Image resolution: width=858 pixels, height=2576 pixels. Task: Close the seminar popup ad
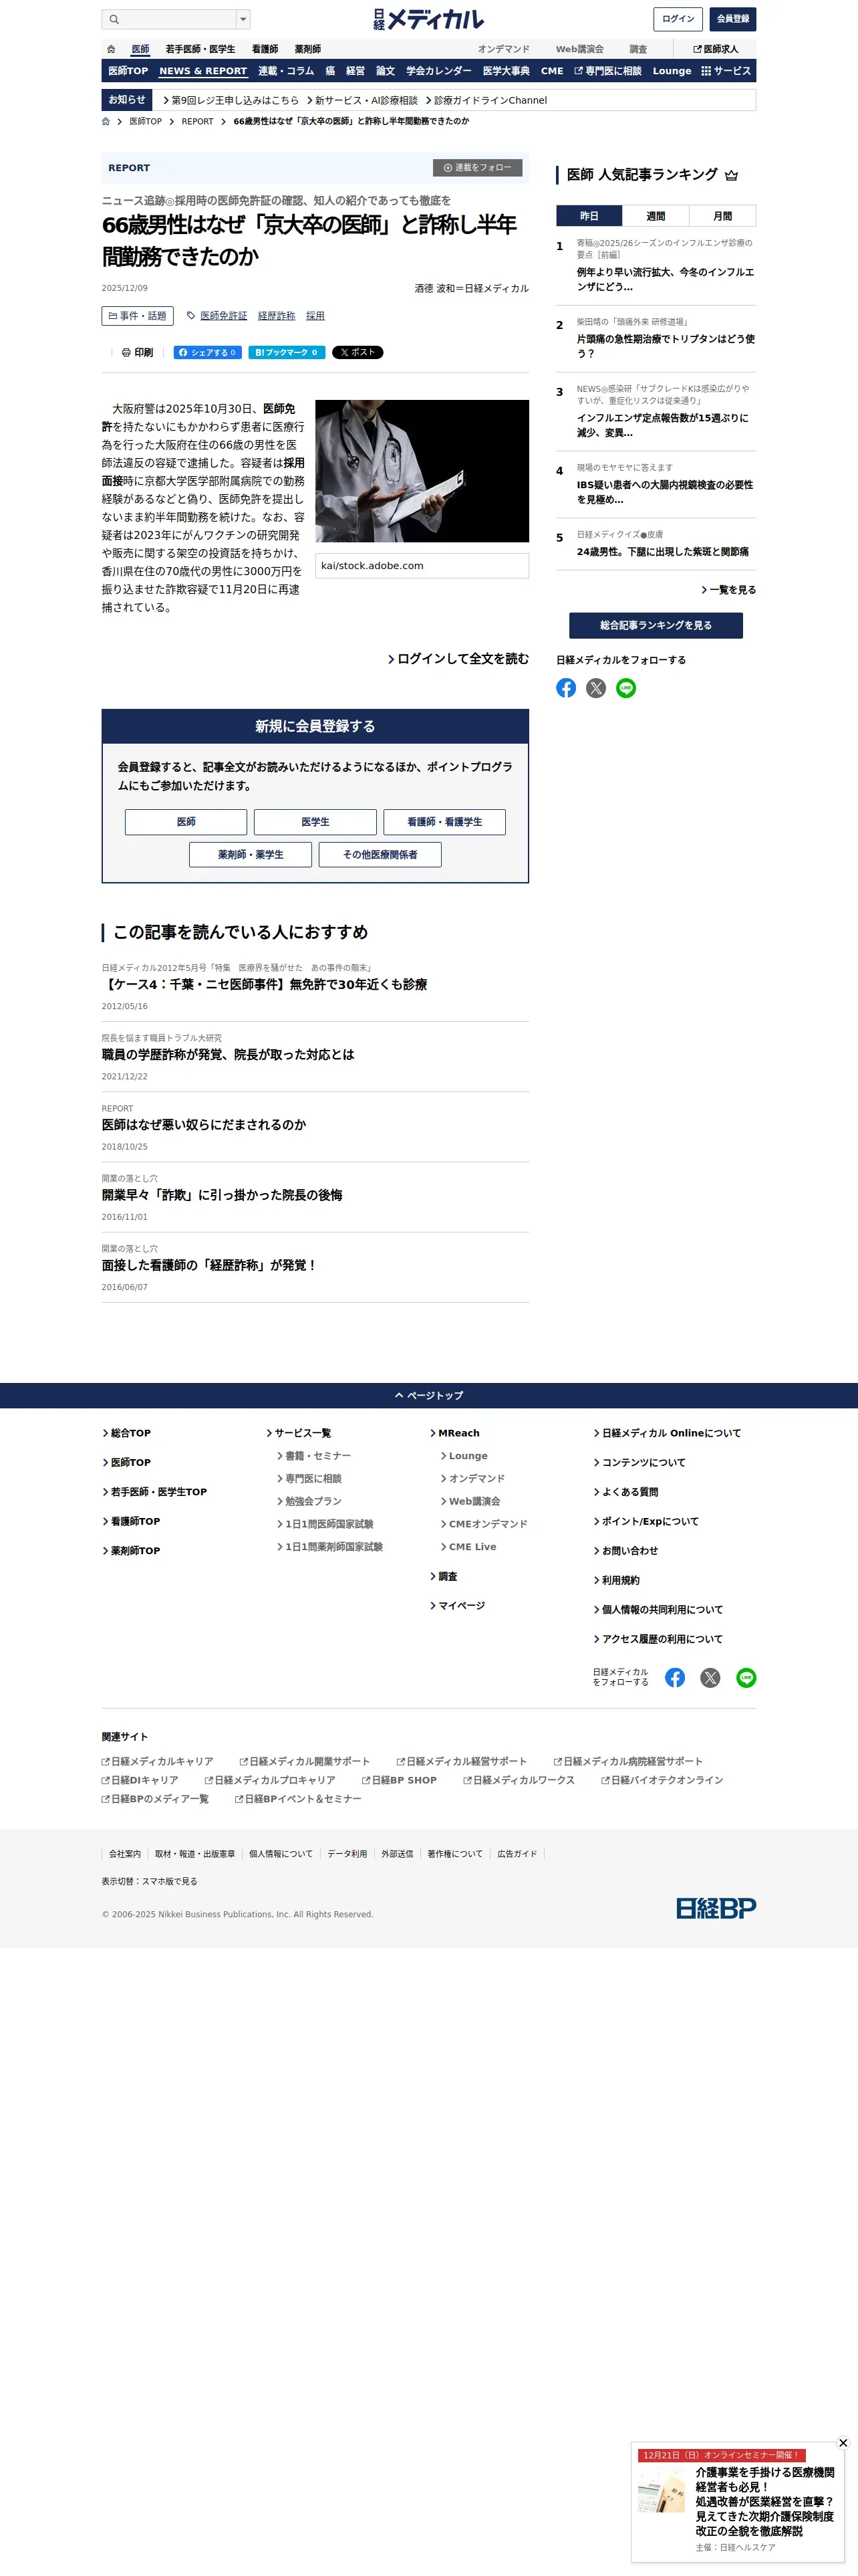click(x=843, y=2443)
